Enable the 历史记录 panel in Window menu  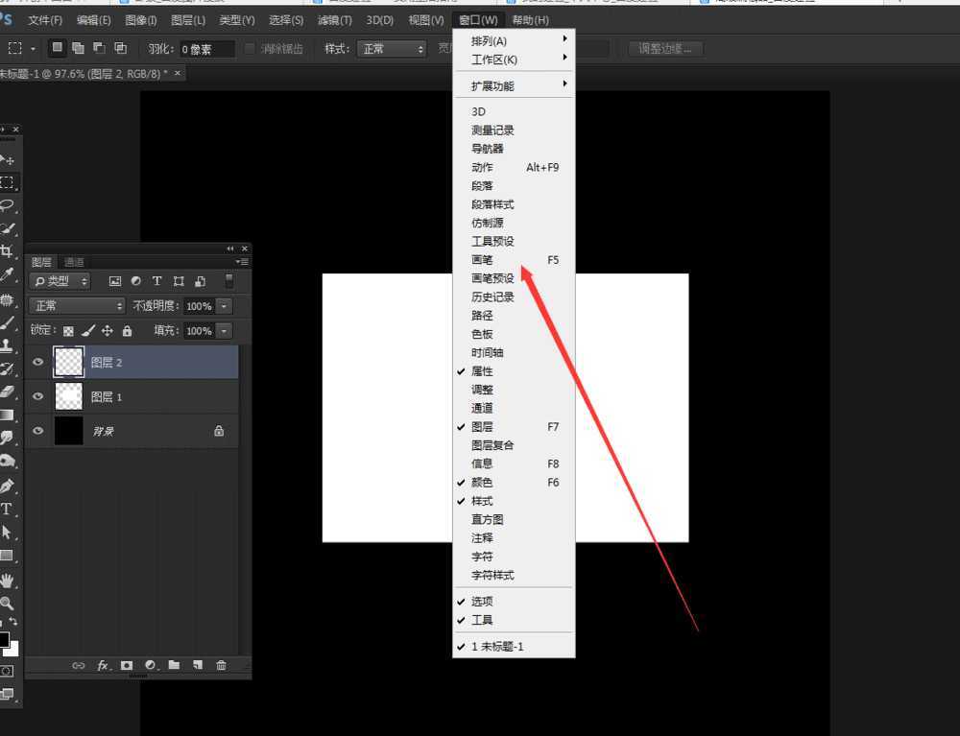[493, 297]
